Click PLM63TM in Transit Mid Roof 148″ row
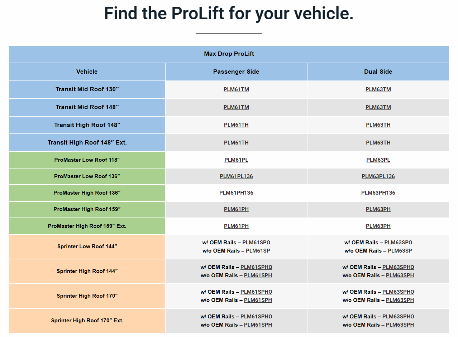Image resolution: width=458 pixels, height=337 pixels. coord(378,107)
